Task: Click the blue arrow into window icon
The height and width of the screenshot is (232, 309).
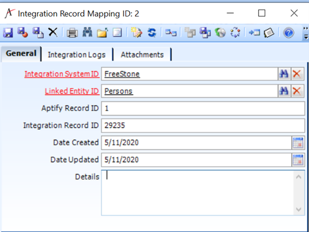Action: (x=255, y=33)
